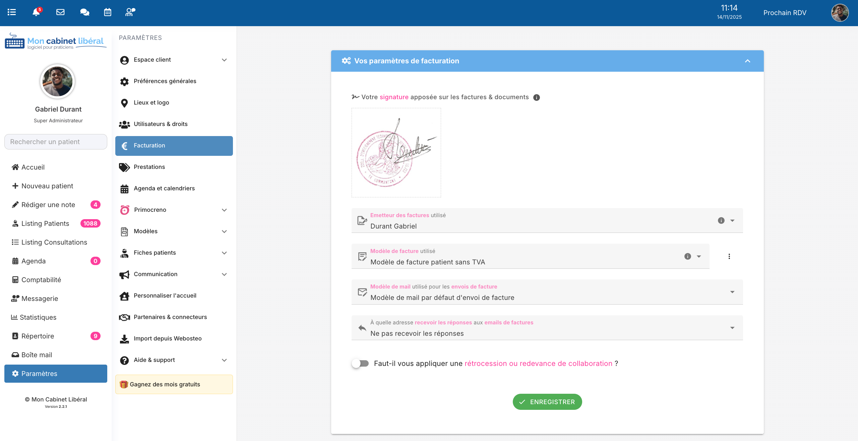Open the notifications bell icon
858x441 pixels.
(x=36, y=12)
